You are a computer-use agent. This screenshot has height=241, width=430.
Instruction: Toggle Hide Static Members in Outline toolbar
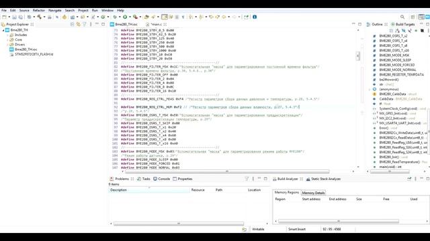(x=409, y=31)
